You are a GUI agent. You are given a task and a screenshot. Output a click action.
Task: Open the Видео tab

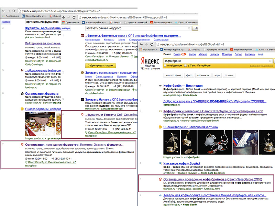(238, 54)
